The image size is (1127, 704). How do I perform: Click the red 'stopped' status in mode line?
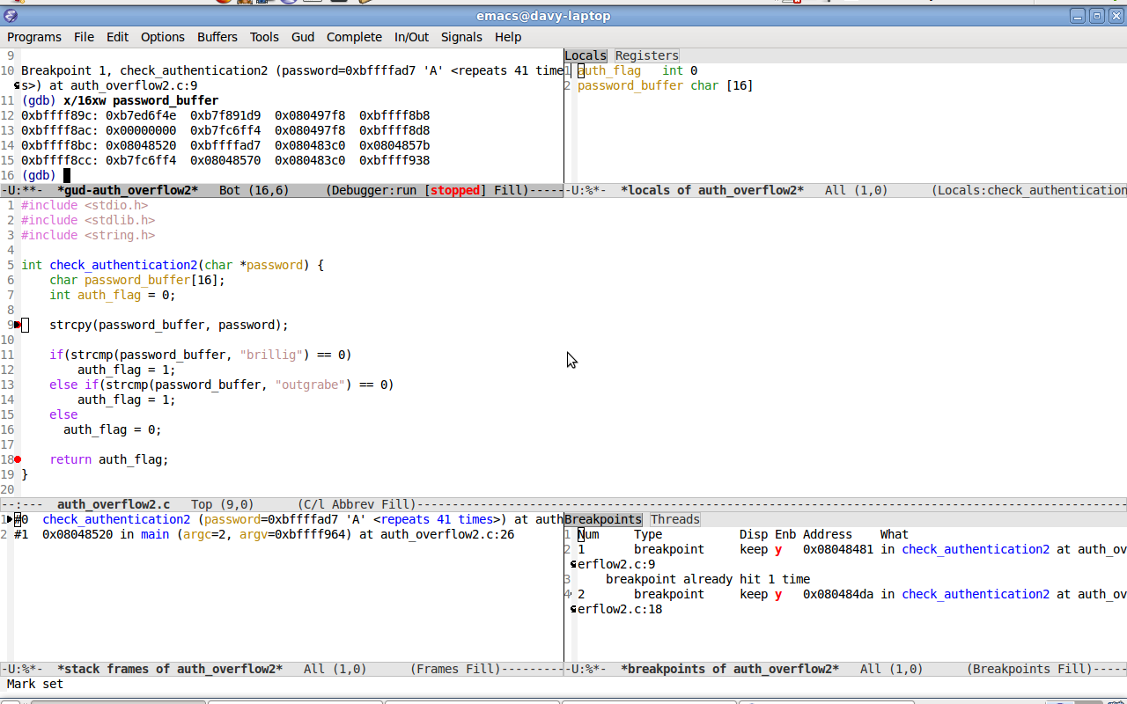[x=456, y=190]
